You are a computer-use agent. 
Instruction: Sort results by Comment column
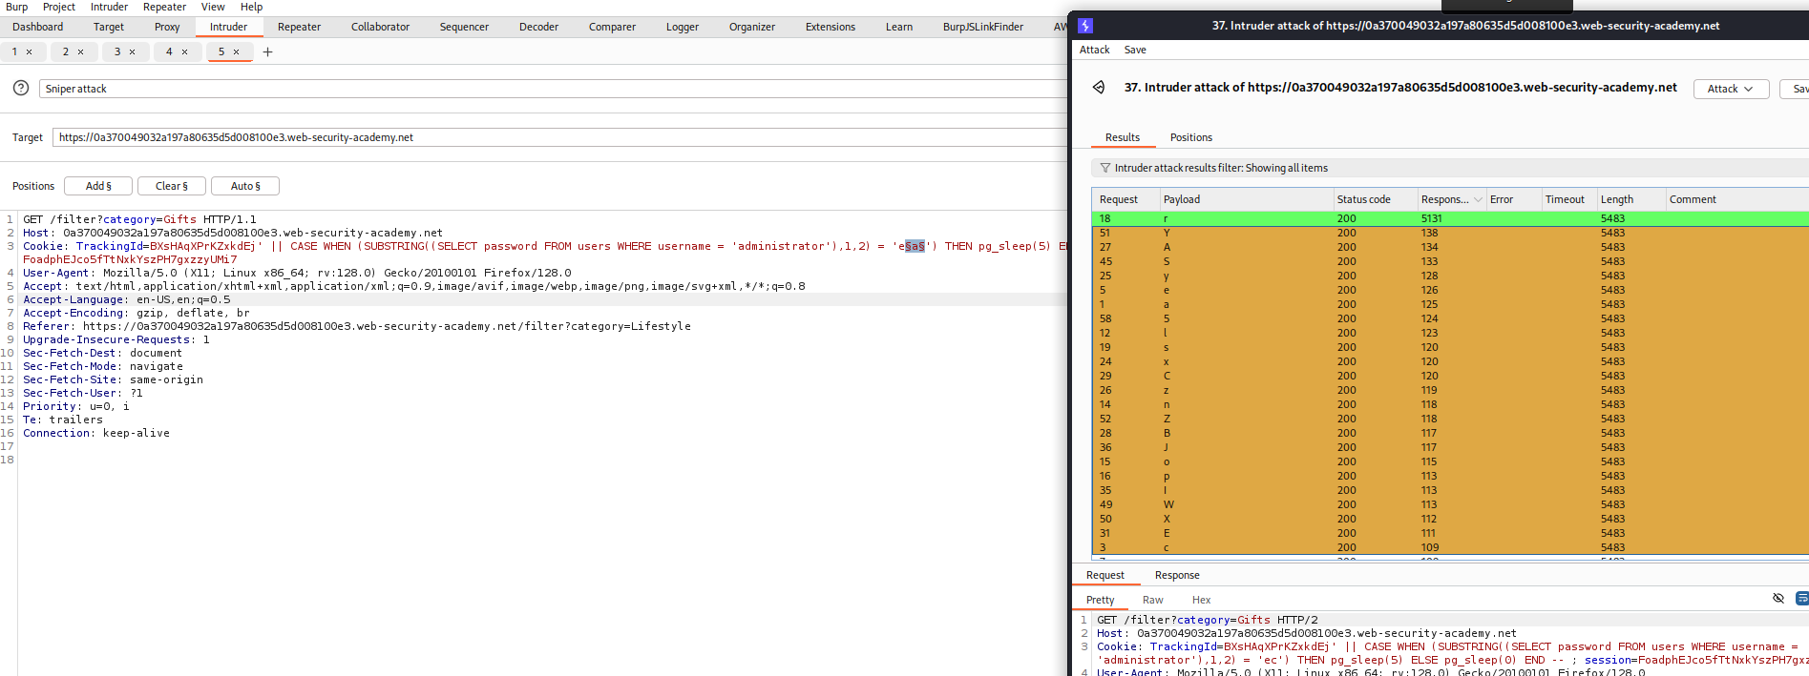click(x=1737, y=199)
